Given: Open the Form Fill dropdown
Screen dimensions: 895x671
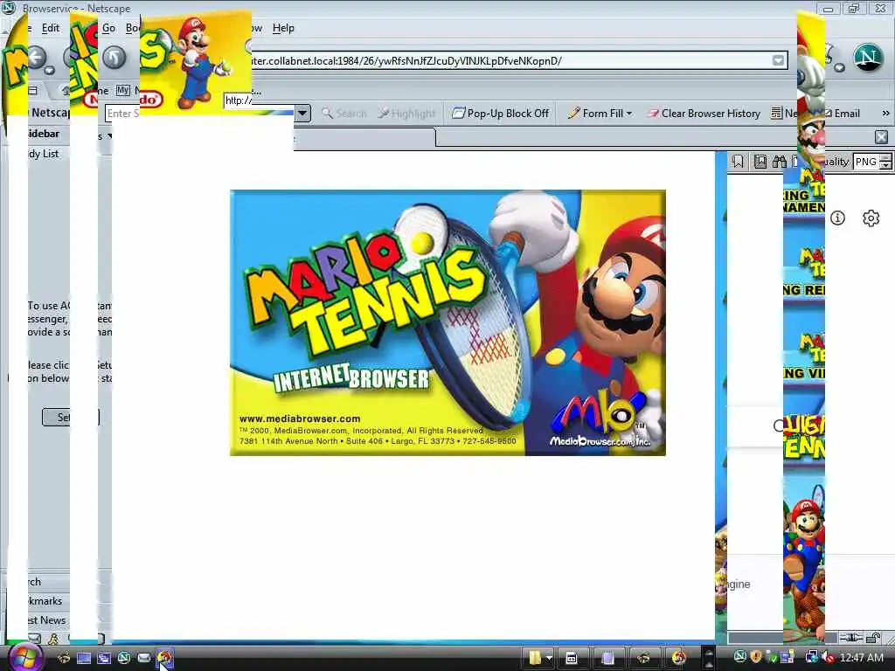Looking at the screenshot, I should pos(600,114).
